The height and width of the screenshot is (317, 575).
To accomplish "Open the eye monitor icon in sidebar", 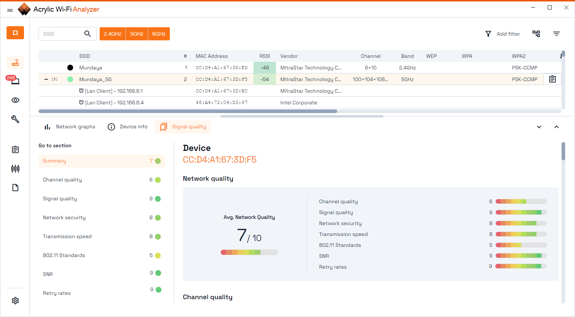I will click(x=15, y=100).
